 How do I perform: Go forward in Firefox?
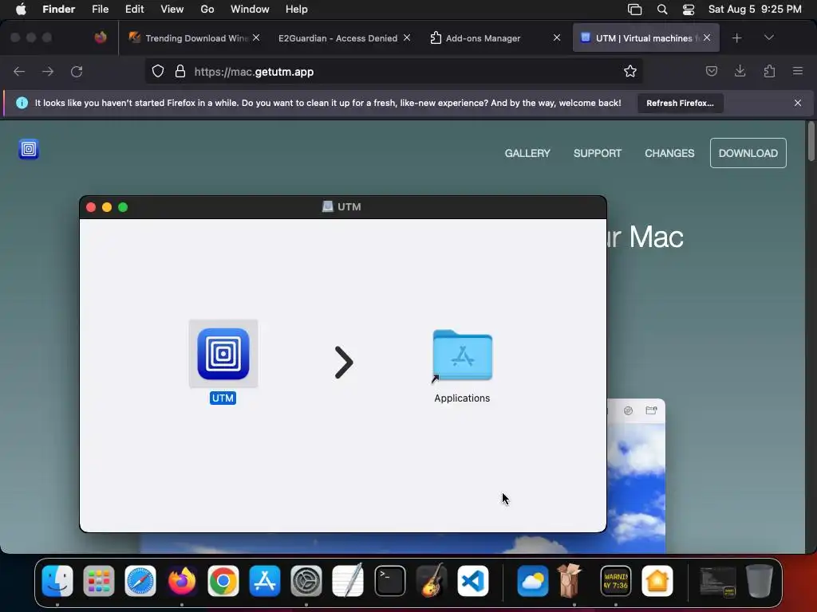click(48, 72)
